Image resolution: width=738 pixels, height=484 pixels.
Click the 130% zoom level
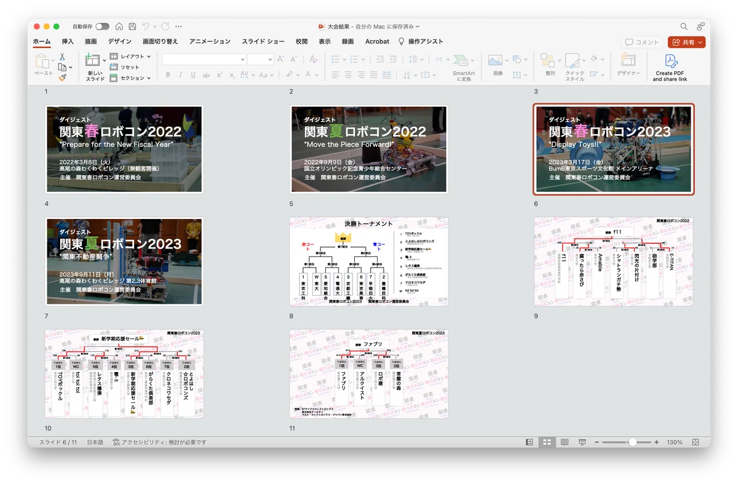[x=675, y=442]
